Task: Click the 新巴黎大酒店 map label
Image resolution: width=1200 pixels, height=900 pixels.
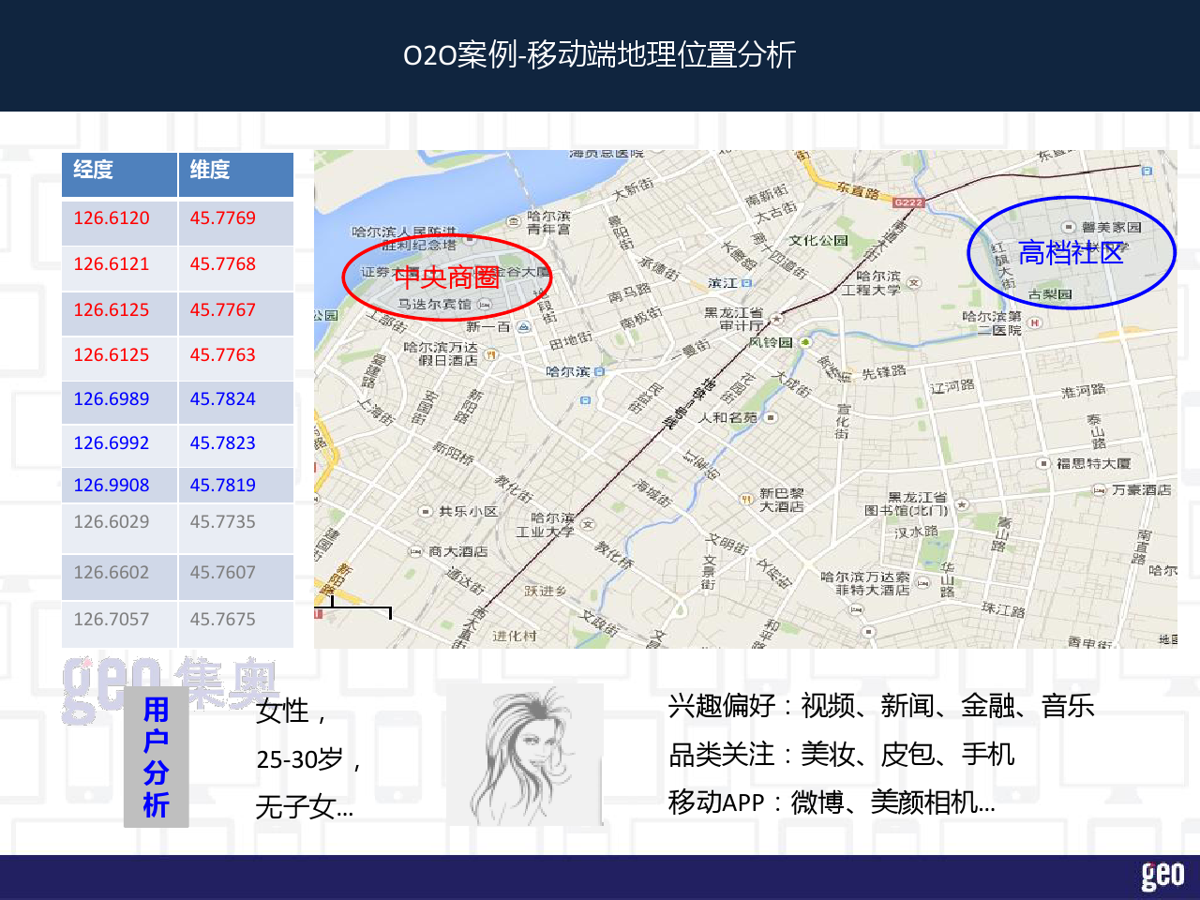Action: point(781,500)
